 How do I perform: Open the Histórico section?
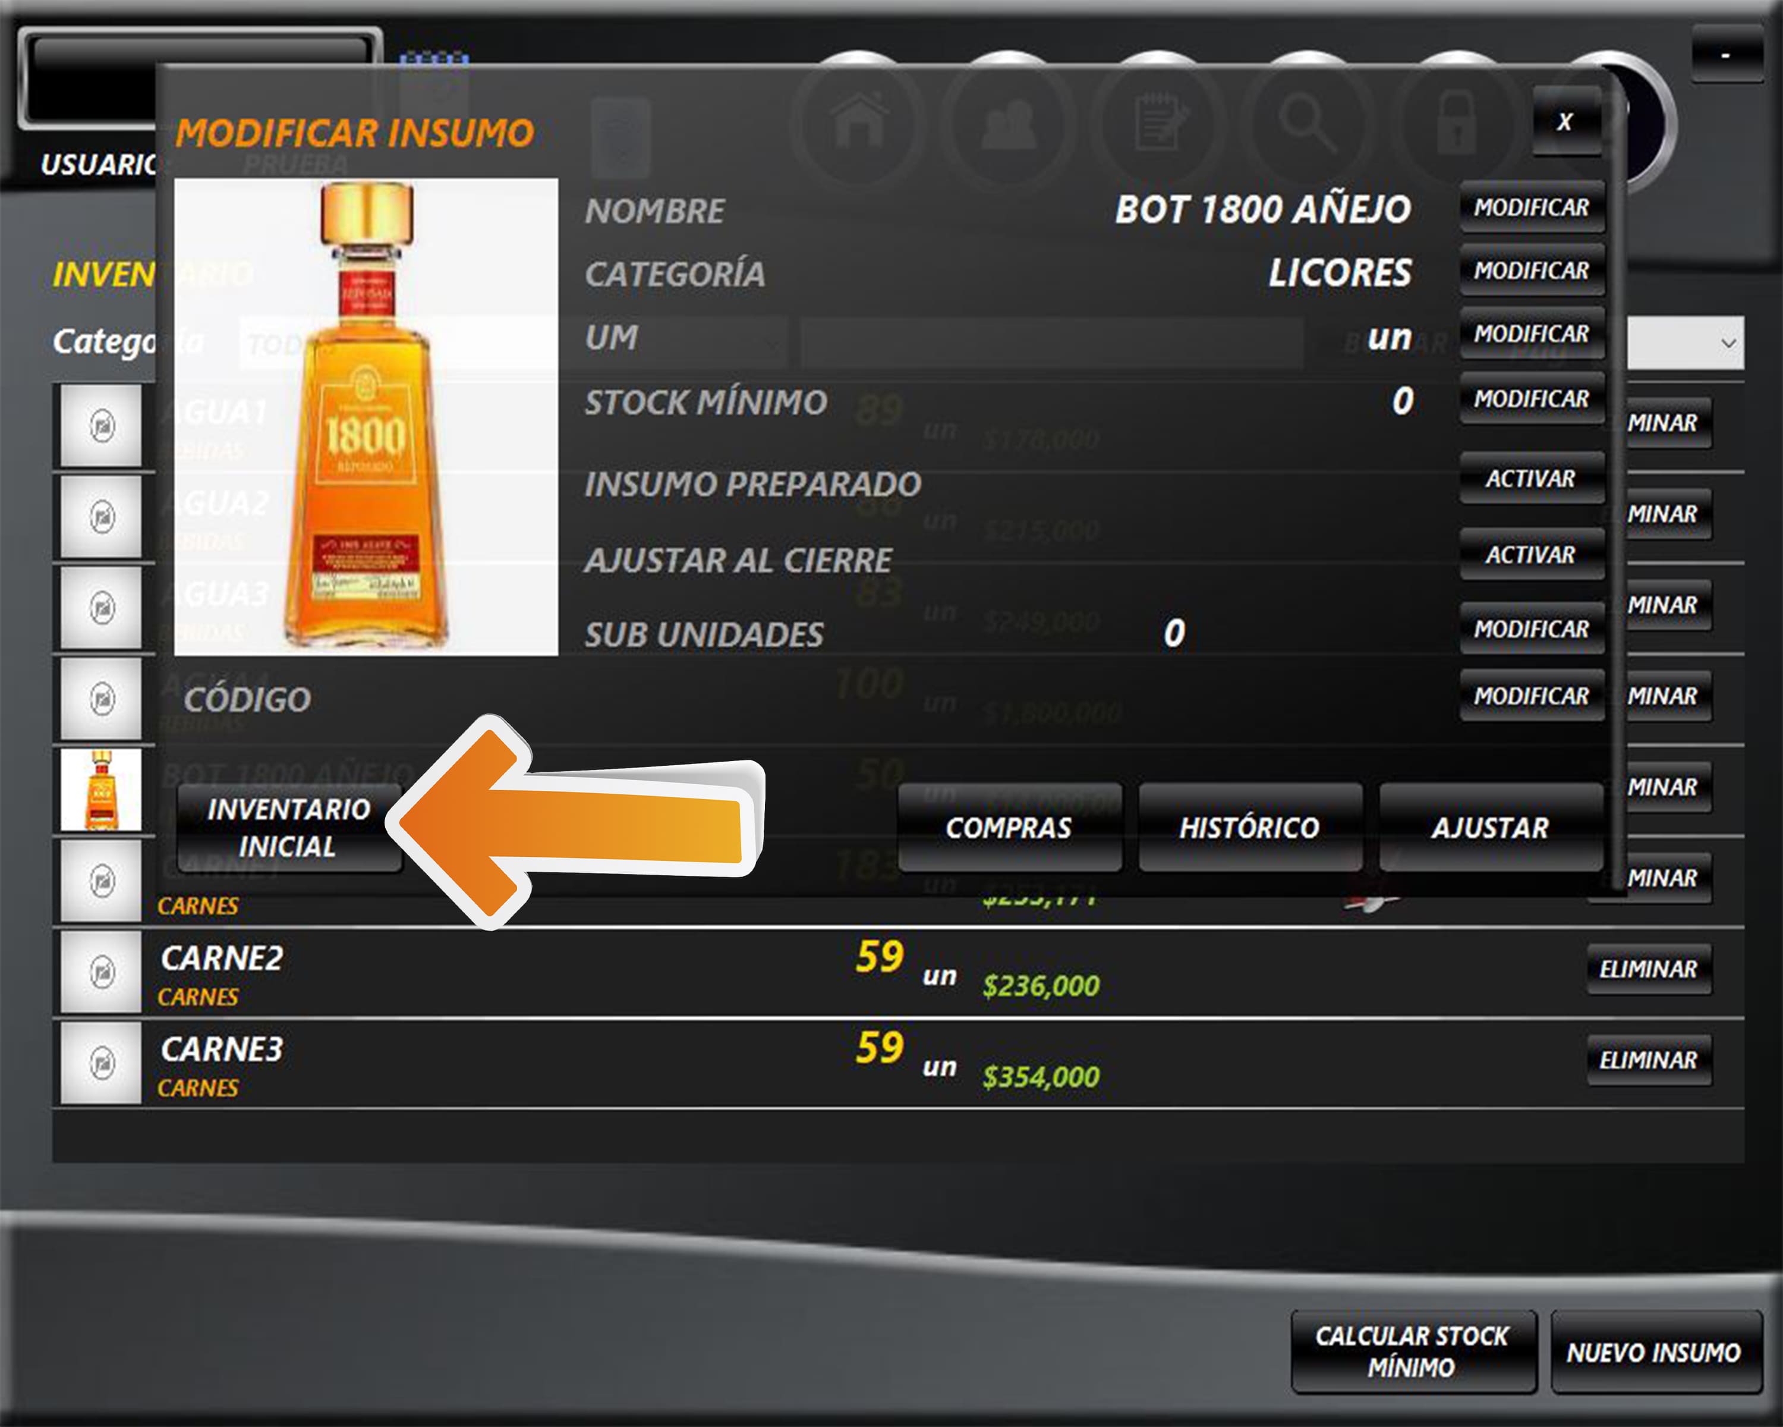click(x=1250, y=827)
